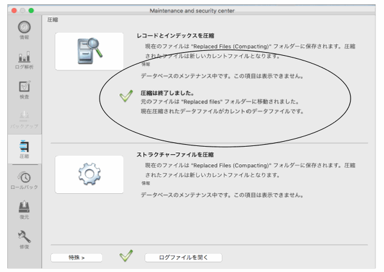
Task: Open the 検査 verify page
Action: point(24,89)
